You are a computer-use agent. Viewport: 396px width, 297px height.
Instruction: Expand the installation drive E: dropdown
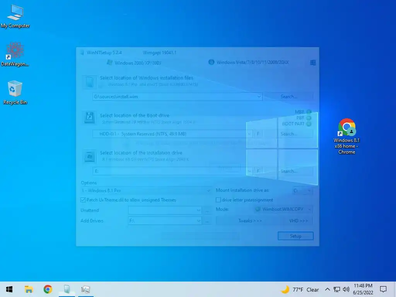coord(249,171)
